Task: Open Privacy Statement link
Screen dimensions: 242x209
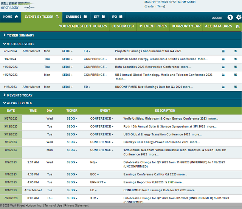Action: (x=76, y=206)
